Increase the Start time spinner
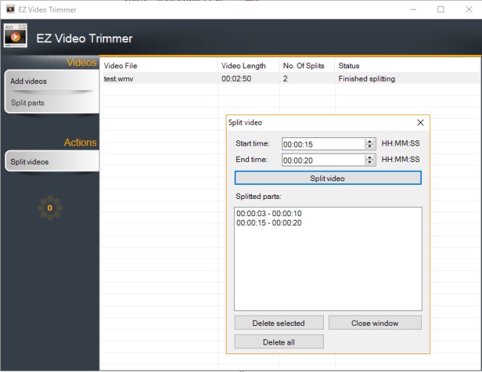 [370, 141]
